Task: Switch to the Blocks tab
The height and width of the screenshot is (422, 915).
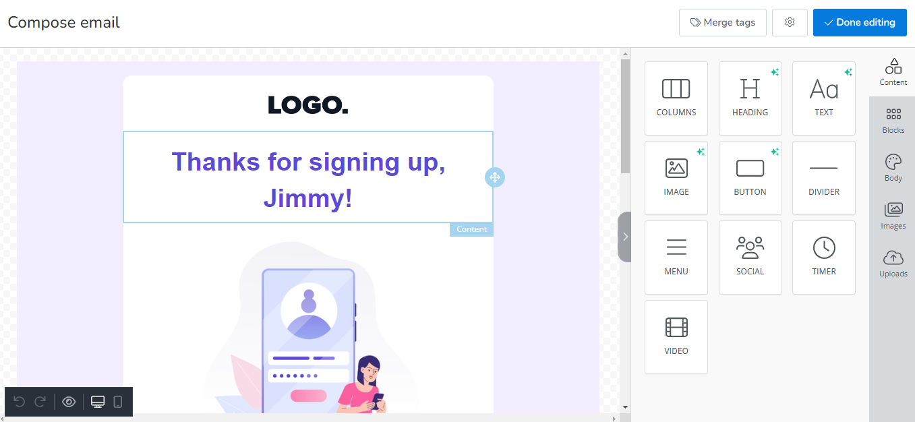Action: tap(893, 119)
